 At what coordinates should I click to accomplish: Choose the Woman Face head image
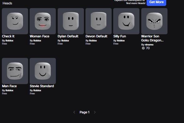tap(43, 21)
